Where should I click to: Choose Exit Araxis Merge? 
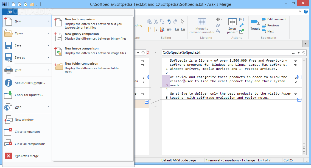click(27, 156)
